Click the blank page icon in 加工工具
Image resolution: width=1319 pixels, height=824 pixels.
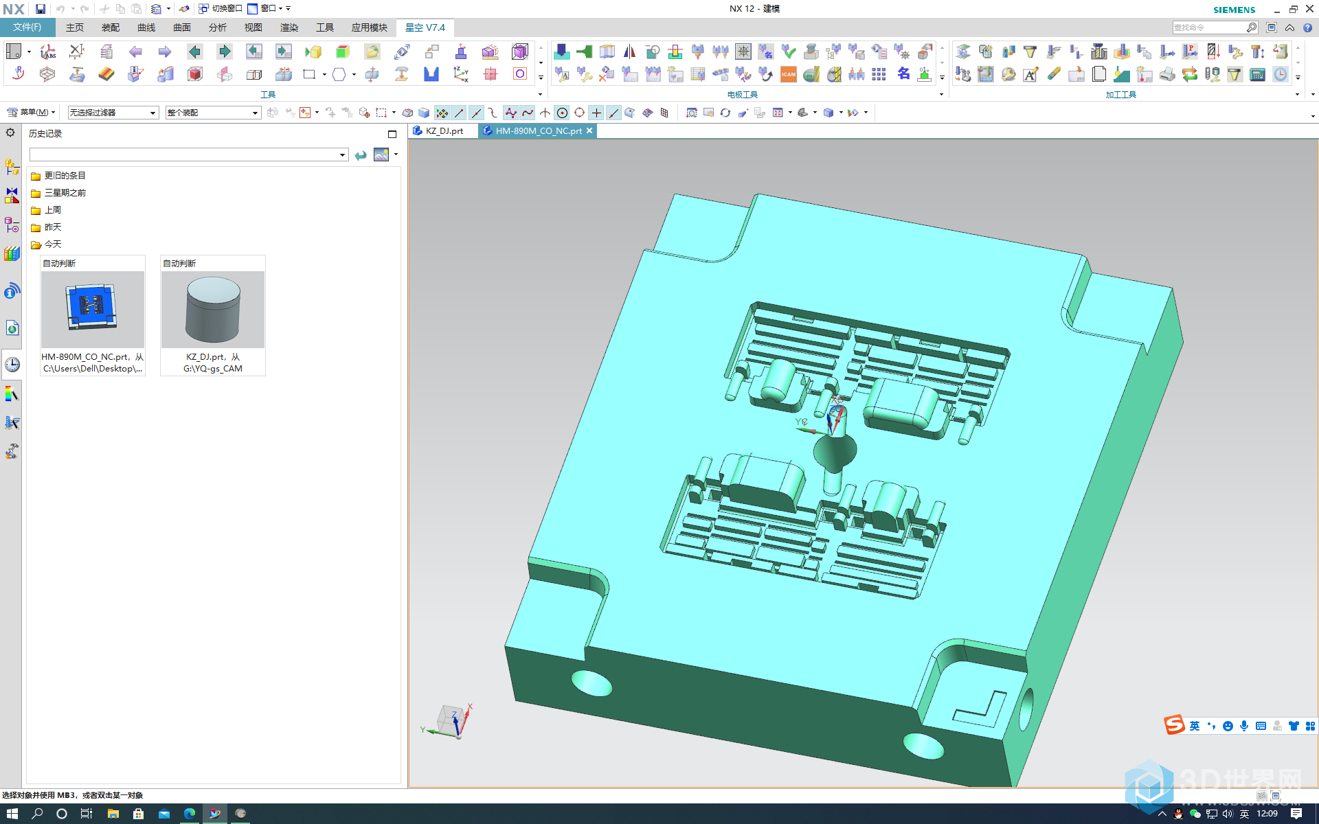click(x=1098, y=74)
